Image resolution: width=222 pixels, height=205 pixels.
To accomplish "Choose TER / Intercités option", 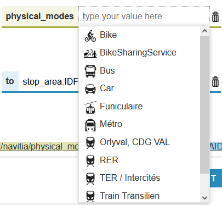I will coord(130,178).
